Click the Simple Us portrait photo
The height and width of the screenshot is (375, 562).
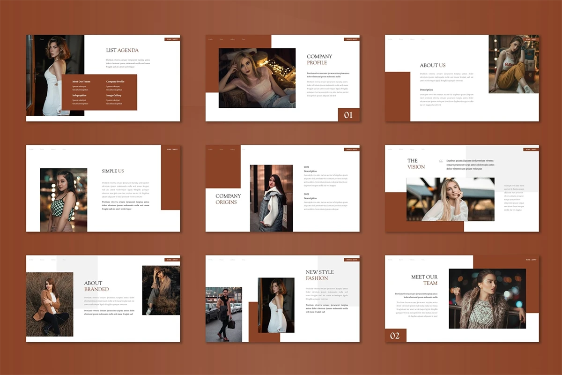pos(64,200)
